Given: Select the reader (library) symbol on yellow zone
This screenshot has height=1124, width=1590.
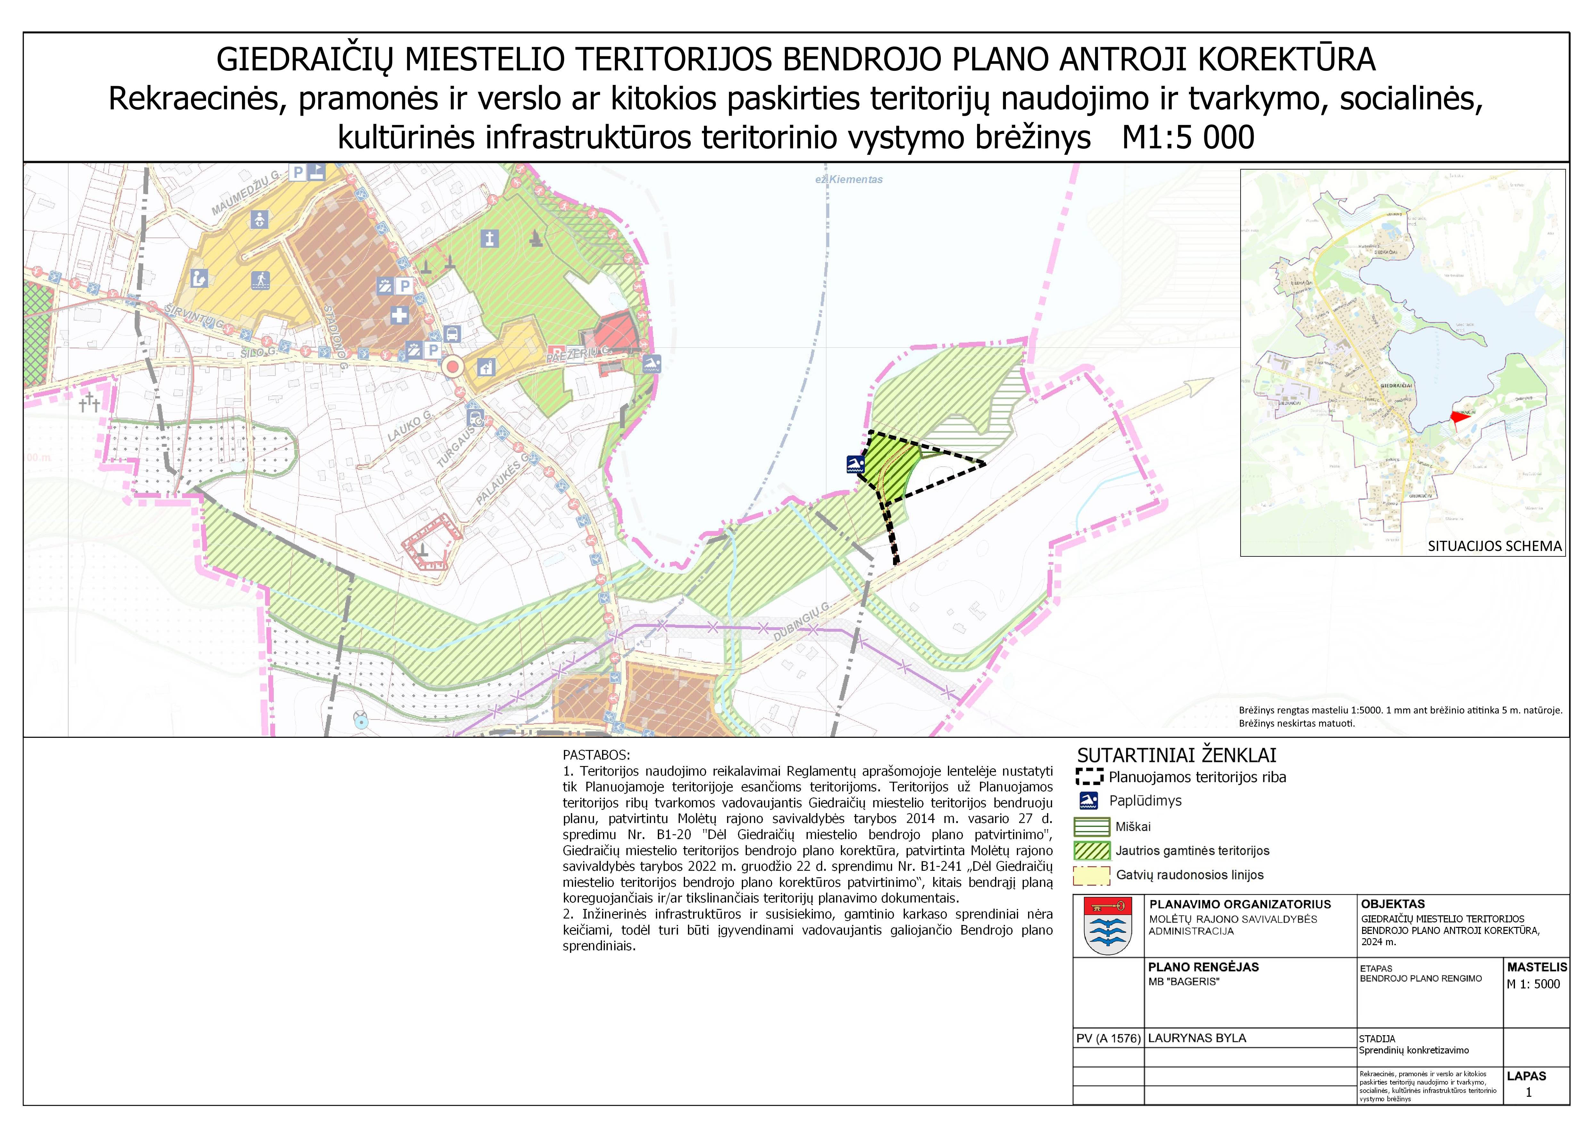Looking at the screenshot, I should coord(199,279).
